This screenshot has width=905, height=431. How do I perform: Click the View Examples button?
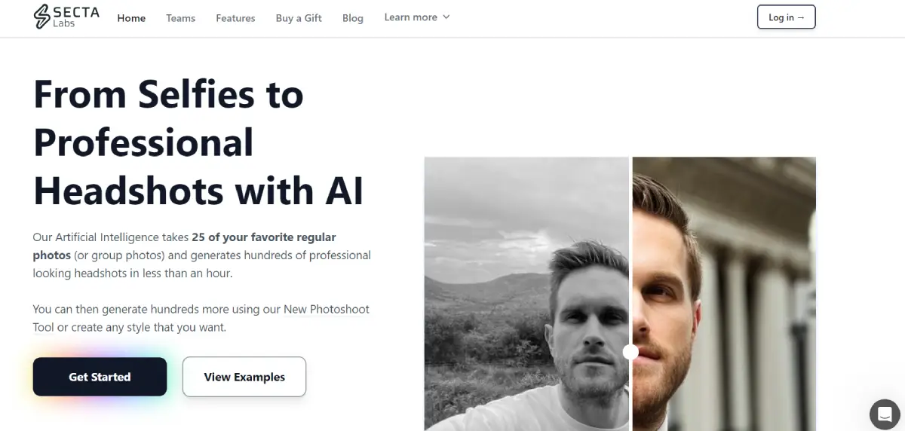[244, 377]
